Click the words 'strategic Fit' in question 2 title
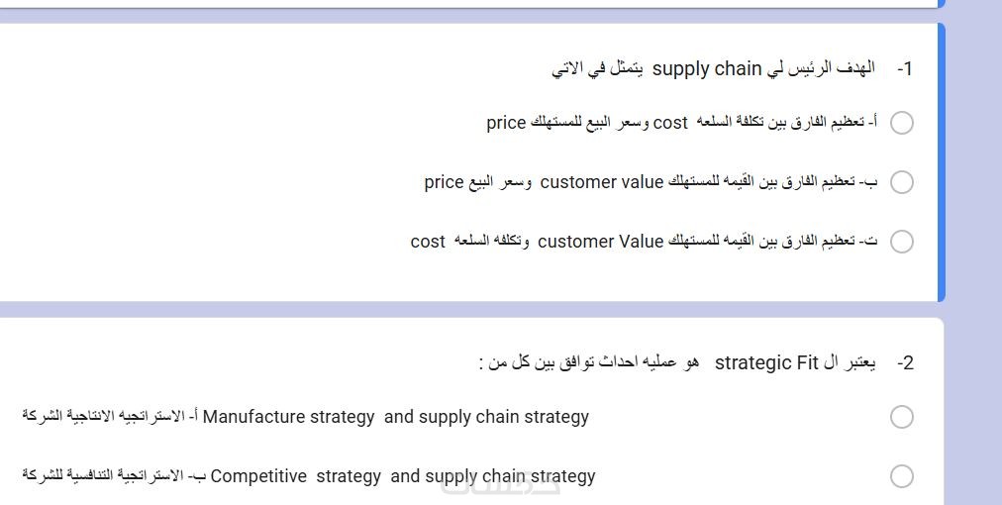Image resolution: width=1002 pixels, height=505 pixels. (766, 362)
